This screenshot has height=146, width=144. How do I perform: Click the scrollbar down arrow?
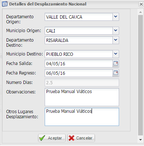[140, 140]
